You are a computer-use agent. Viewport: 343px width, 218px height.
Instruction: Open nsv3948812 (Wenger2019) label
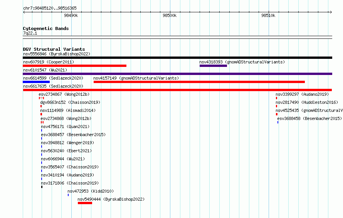pos(67,143)
